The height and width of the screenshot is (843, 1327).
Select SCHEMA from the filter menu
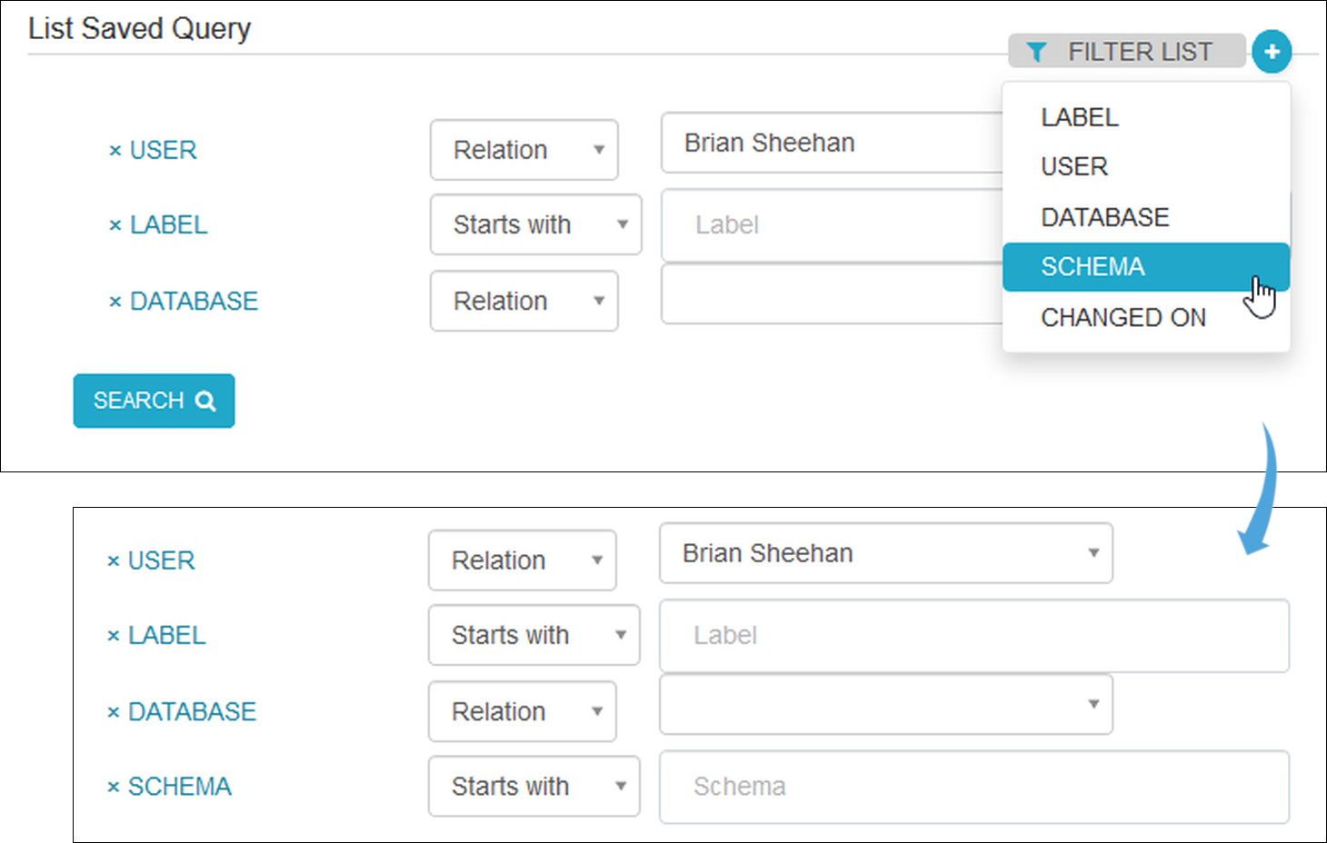pos(1093,267)
